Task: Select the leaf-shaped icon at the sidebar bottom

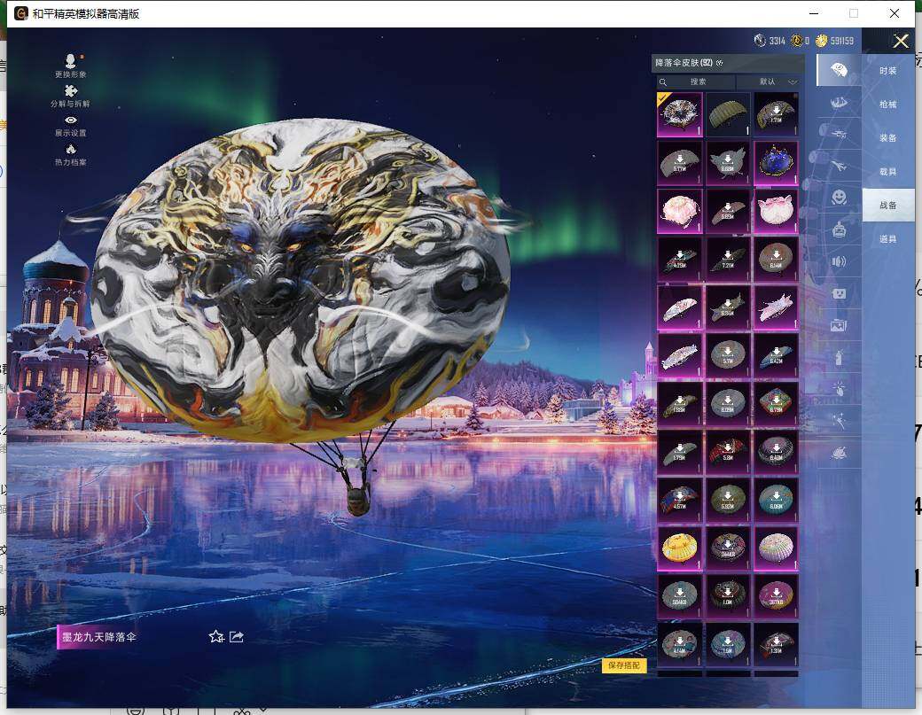Action: click(839, 453)
